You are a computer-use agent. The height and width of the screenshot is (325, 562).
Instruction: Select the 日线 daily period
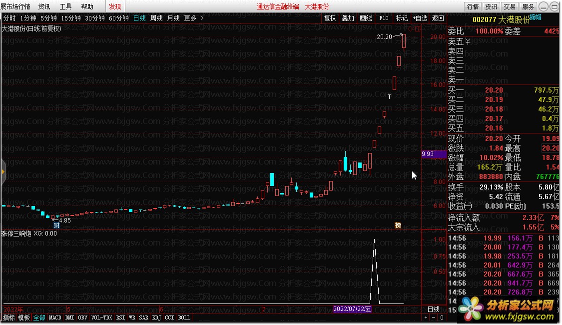pos(139,18)
